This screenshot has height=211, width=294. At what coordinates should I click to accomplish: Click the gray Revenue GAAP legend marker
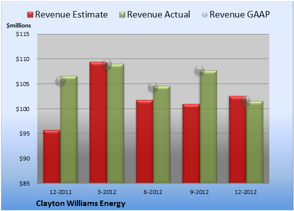click(204, 14)
